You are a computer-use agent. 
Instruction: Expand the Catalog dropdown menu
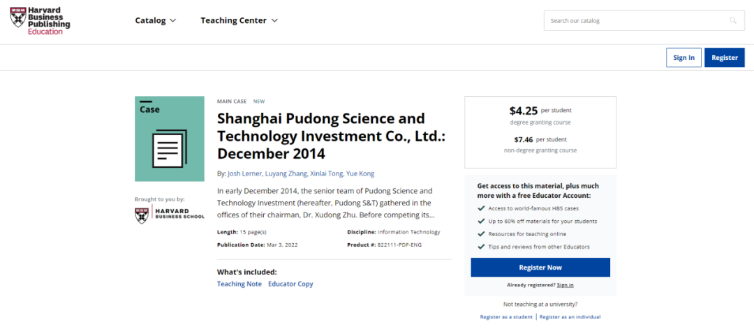pyautogui.click(x=156, y=21)
